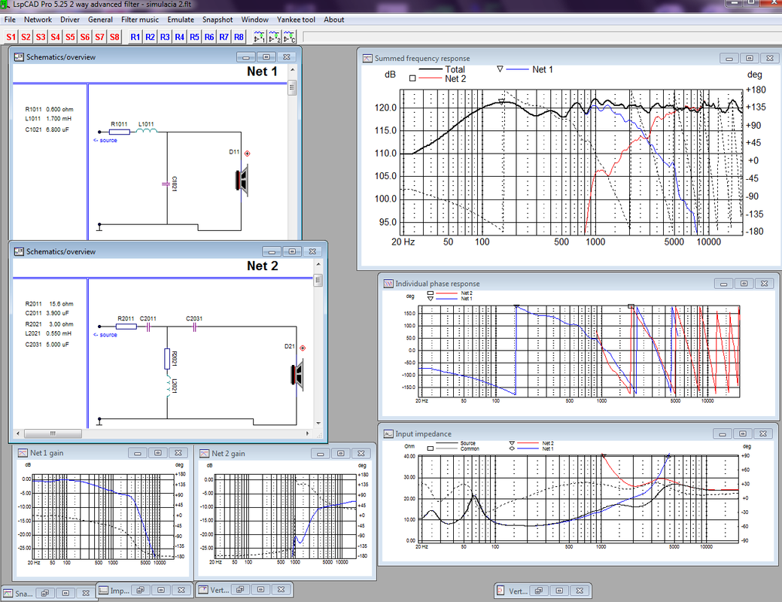Select the red S8 snapshot button
The image size is (782, 602).
[114, 37]
